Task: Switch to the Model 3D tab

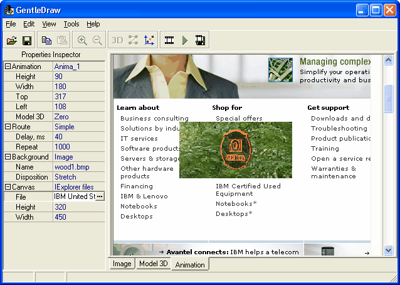Action: tap(154, 264)
